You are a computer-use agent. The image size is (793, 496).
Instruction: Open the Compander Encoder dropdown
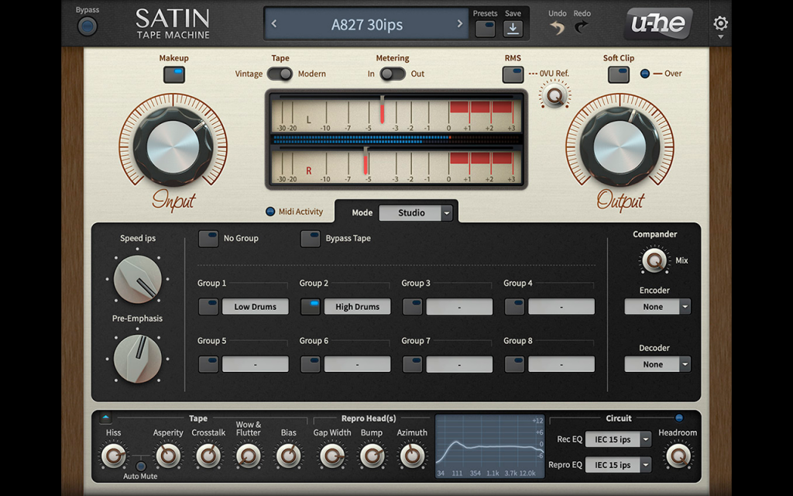pos(657,307)
